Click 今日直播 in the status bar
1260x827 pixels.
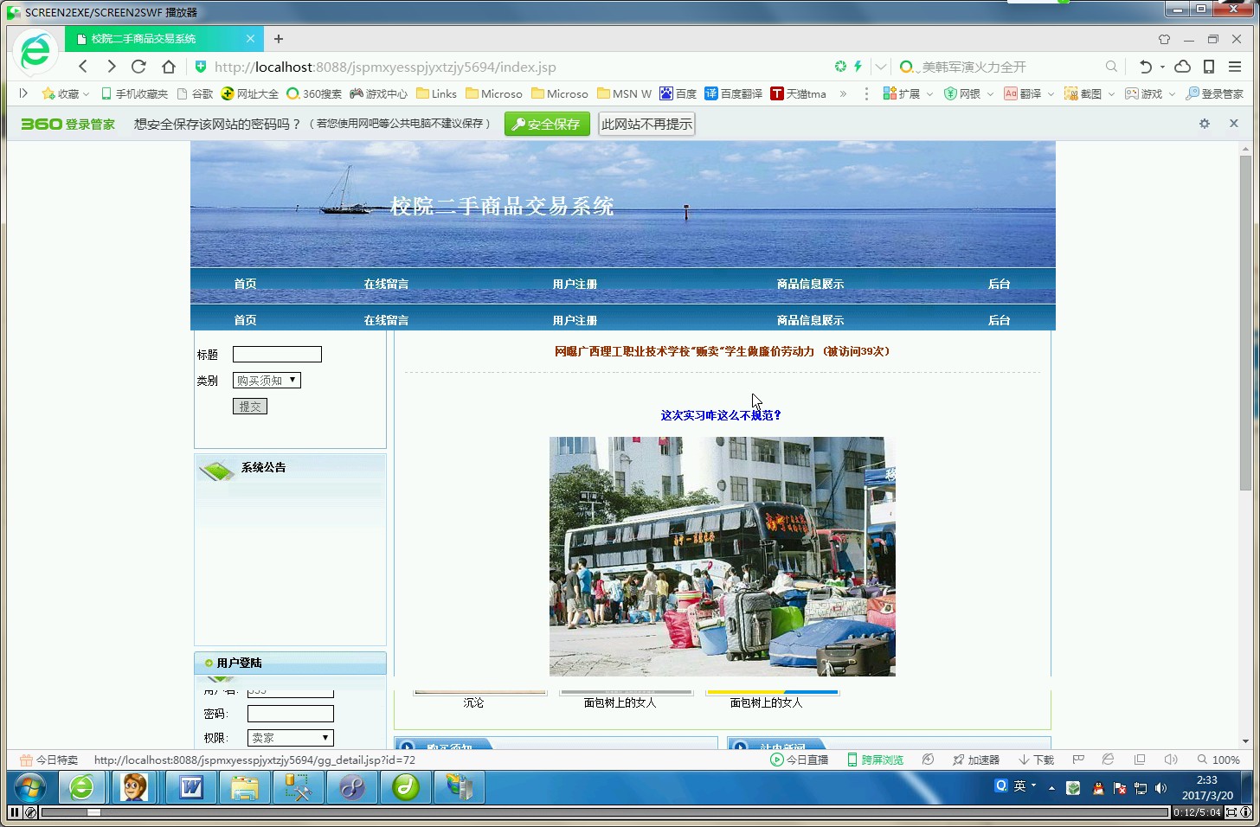(800, 760)
